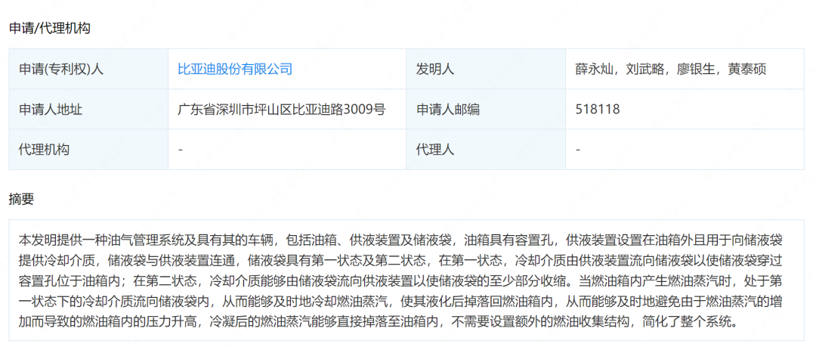Select the dash value beside 代理人
The image size is (816, 347).
pyautogui.click(x=578, y=149)
